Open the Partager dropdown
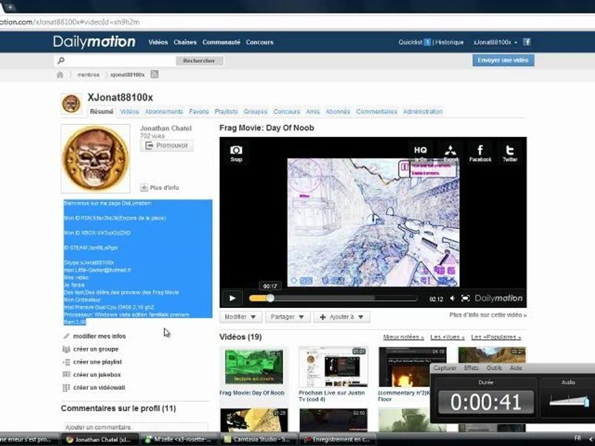Image resolution: width=595 pixels, height=446 pixels. tap(288, 317)
